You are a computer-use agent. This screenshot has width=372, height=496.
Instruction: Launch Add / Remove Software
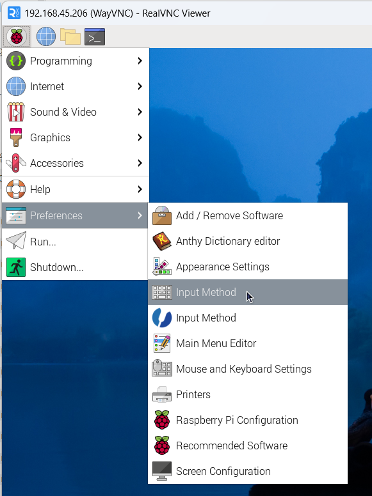tap(248, 215)
